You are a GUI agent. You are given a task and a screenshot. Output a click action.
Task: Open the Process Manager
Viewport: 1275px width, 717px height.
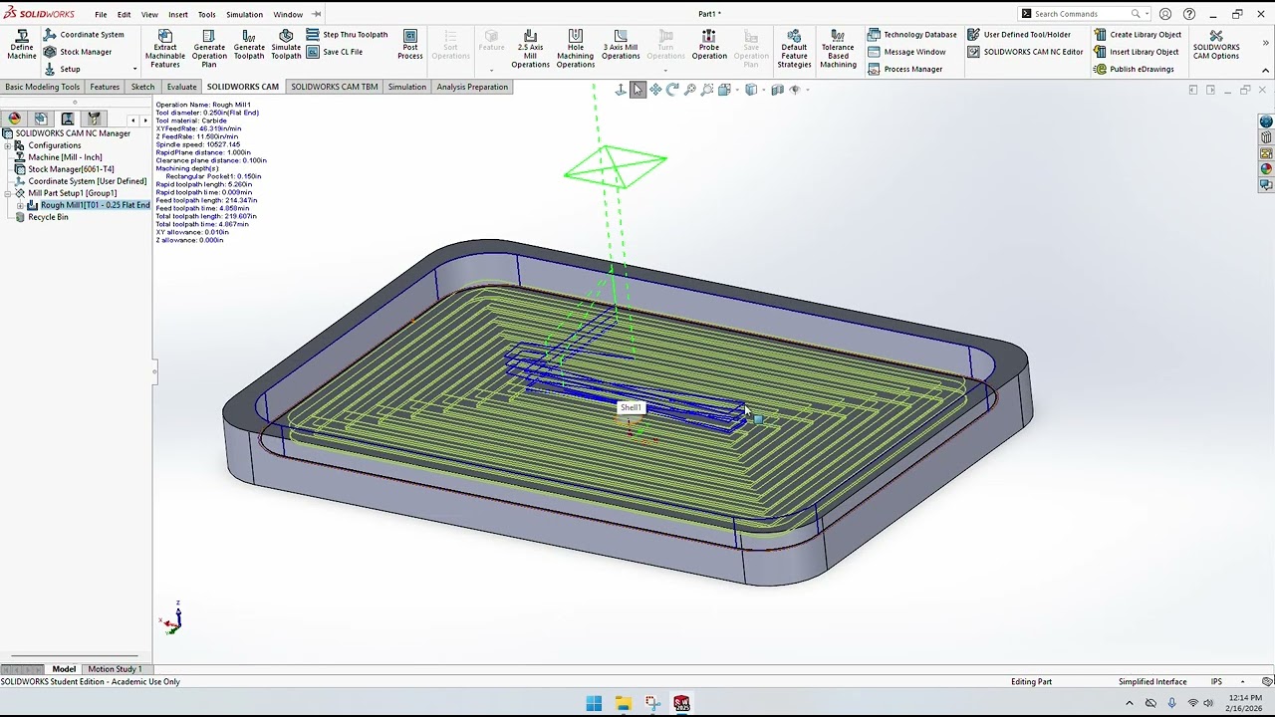point(904,69)
